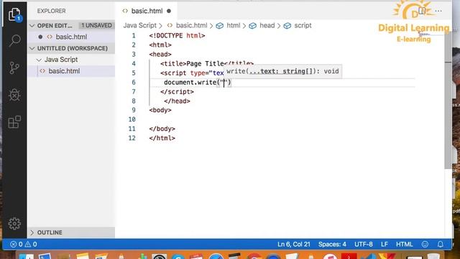Image resolution: width=460 pixels, height=259 pixels.
Task: Open the Extensions view
Action: point(14,122)
